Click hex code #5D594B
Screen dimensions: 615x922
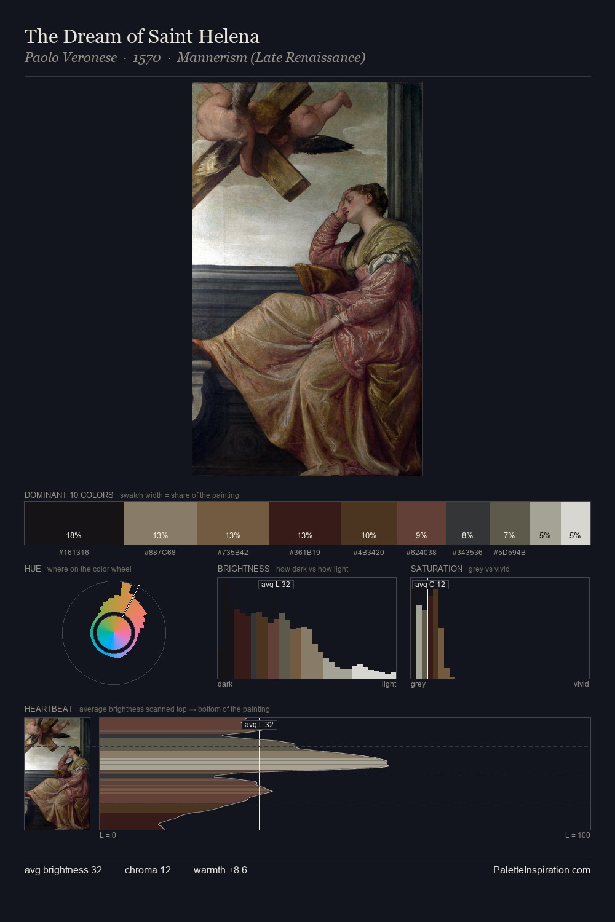509,553
